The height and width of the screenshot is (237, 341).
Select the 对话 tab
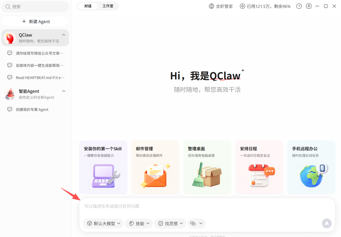coord(87,6)
